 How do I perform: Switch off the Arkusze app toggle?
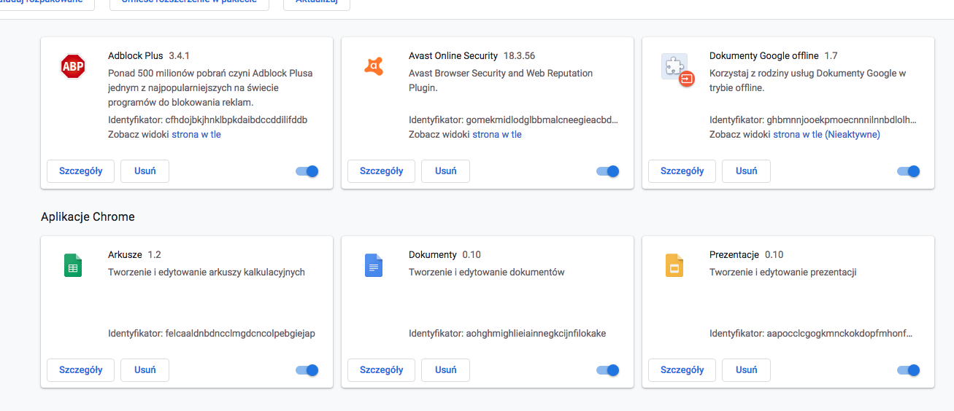[x=307, y=370]
